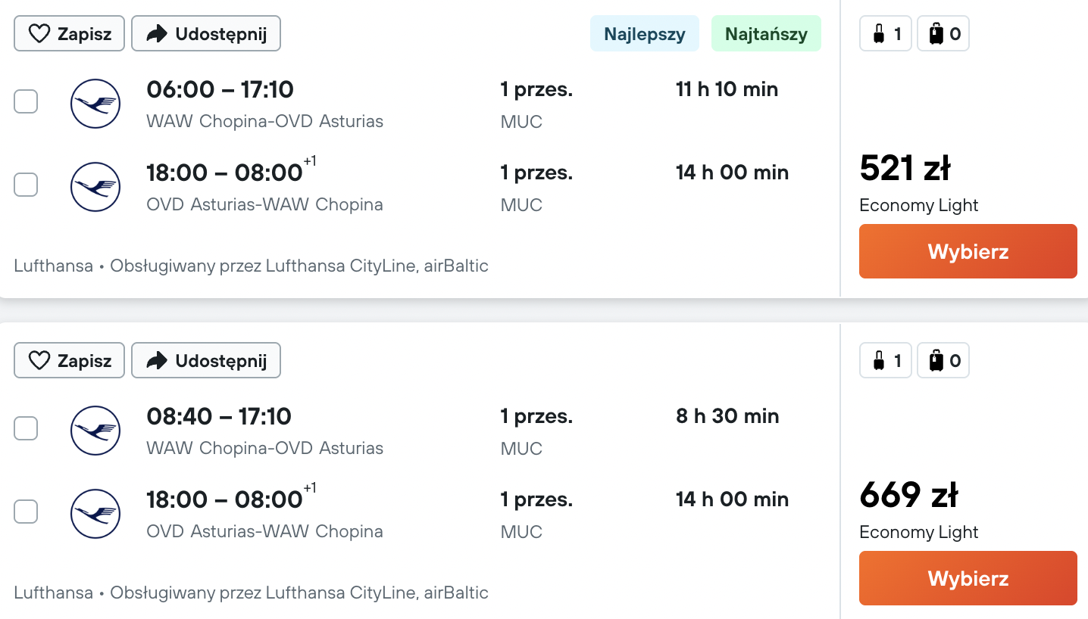The width and height of the screenshot is (1088, 619).
Task: Click the checked luggage icon for the 521 zł offer
Action: click(x=936, y=34)
